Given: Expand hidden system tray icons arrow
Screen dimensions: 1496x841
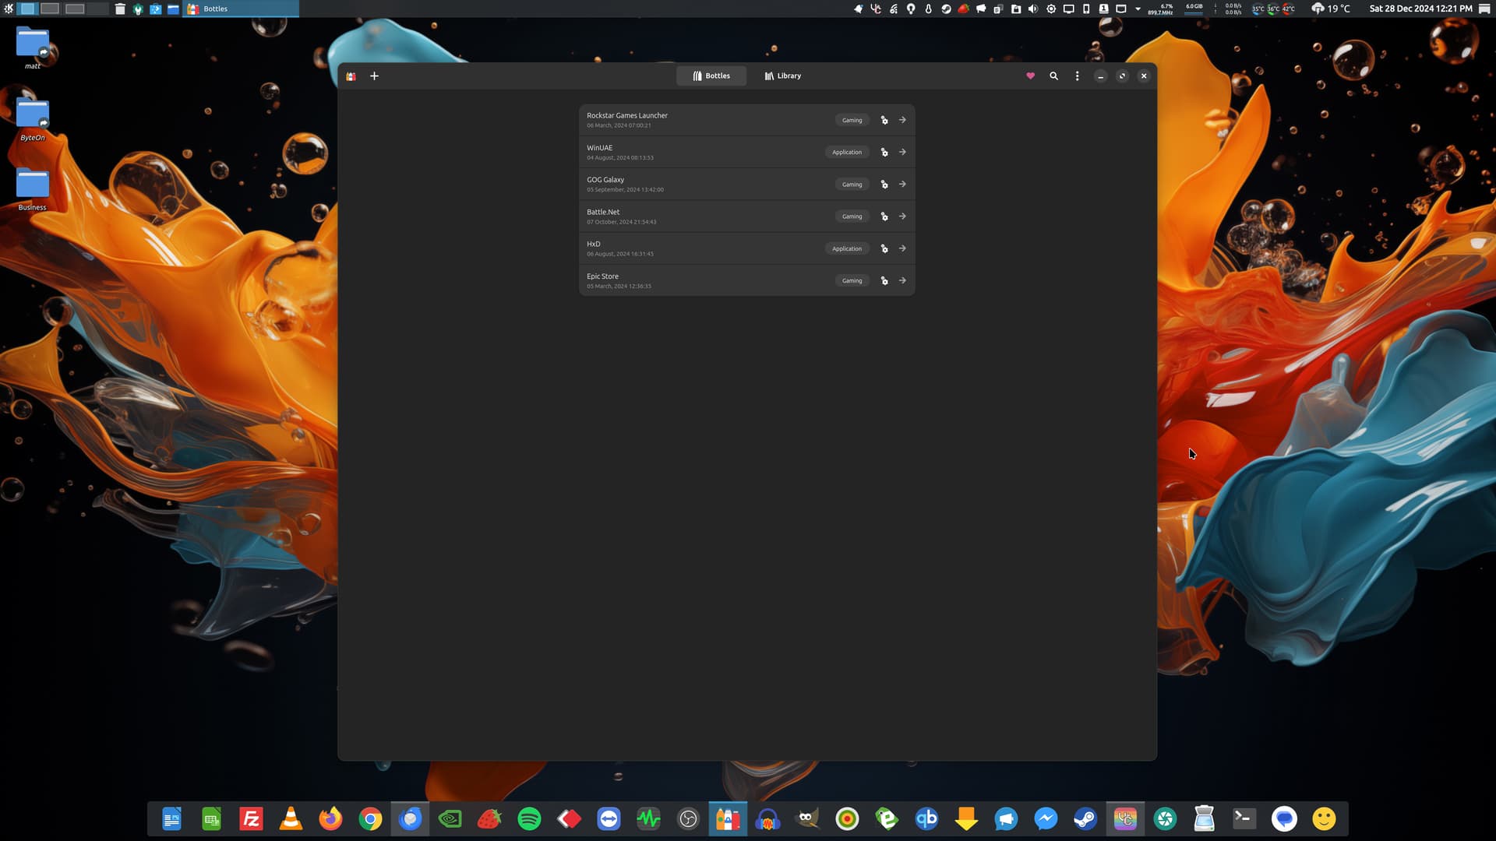Looking at the screenshot, I should [1138, 9].
